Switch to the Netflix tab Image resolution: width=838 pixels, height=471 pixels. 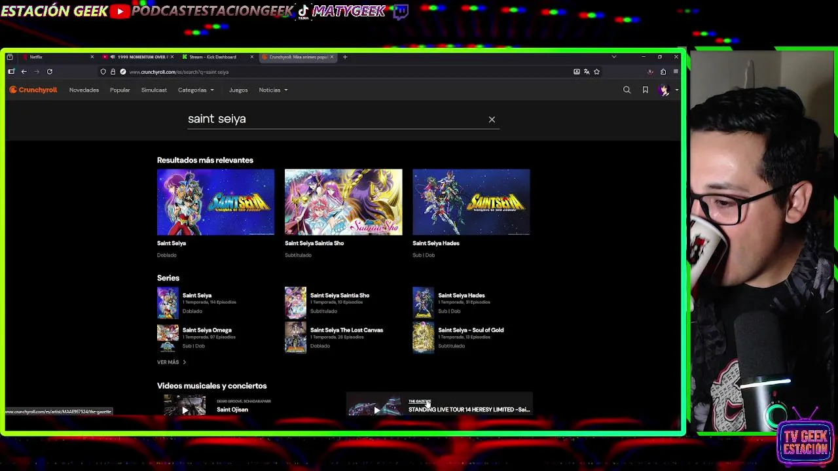click(58, 57)
